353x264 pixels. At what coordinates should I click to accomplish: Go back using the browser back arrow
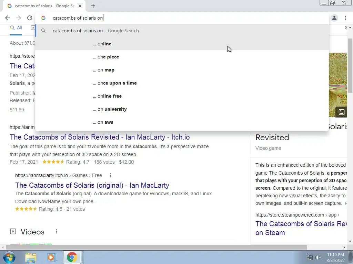8,18
